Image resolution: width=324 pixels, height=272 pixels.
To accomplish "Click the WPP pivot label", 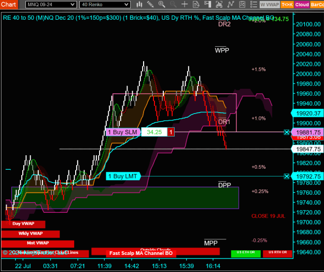I will [x=222, y=50].
